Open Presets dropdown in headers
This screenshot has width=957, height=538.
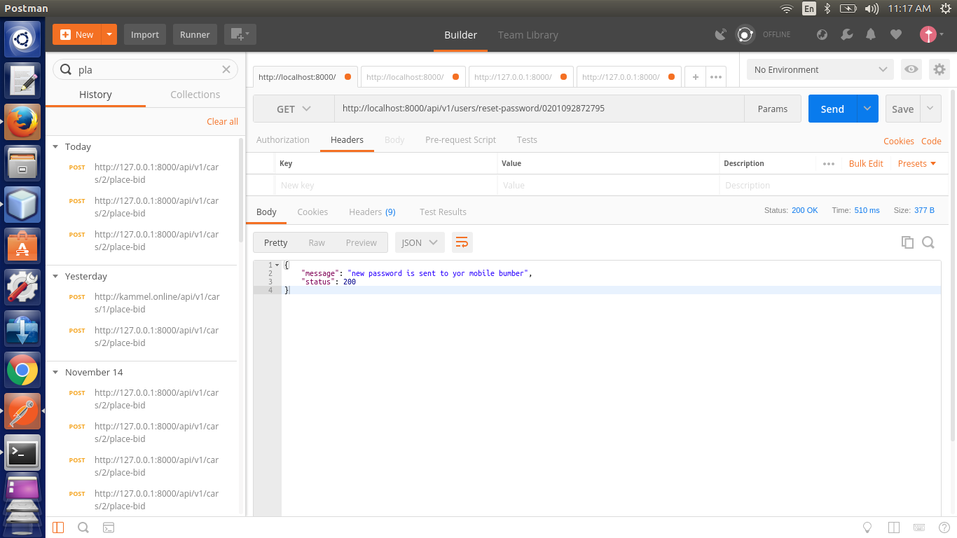917,163
